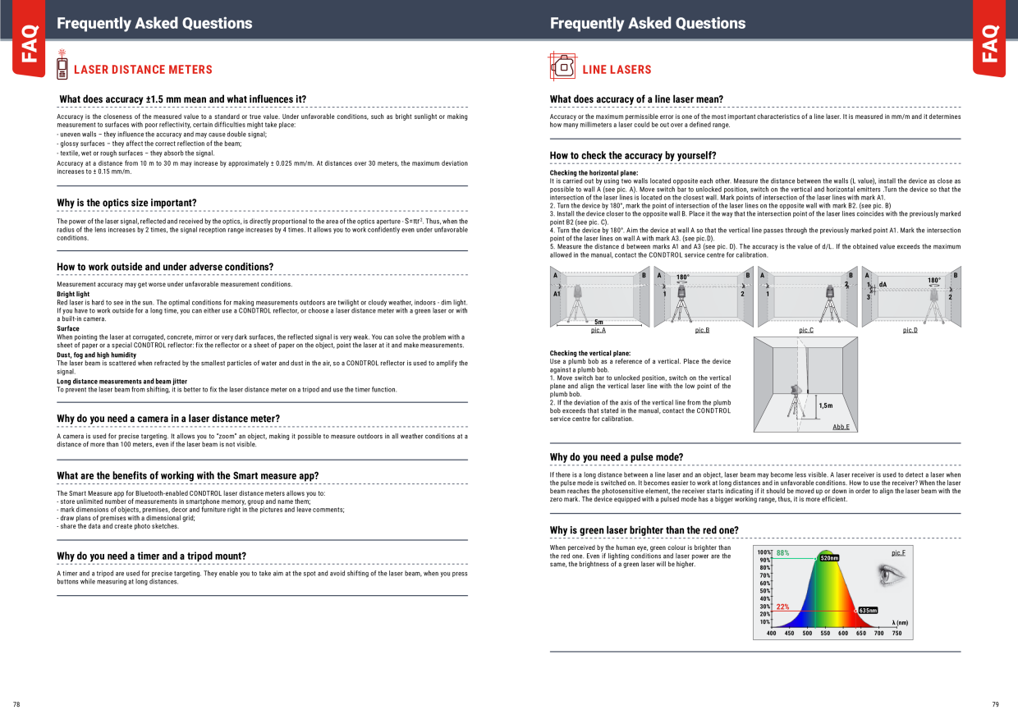The height and width of the screenshot is (719, 1018).
Task: Click the human eye icon in chart
Action: click(x=891, y=575)
